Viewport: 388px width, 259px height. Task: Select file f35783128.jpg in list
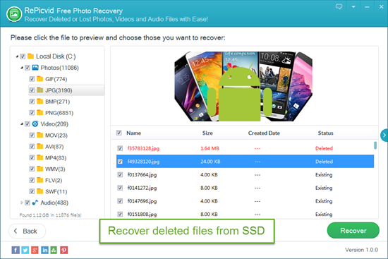point(245,148)
